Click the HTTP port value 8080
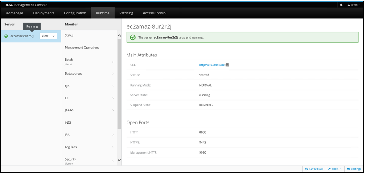Image resolution: width=365 pixels, height=173 pixels. (203, 132)
